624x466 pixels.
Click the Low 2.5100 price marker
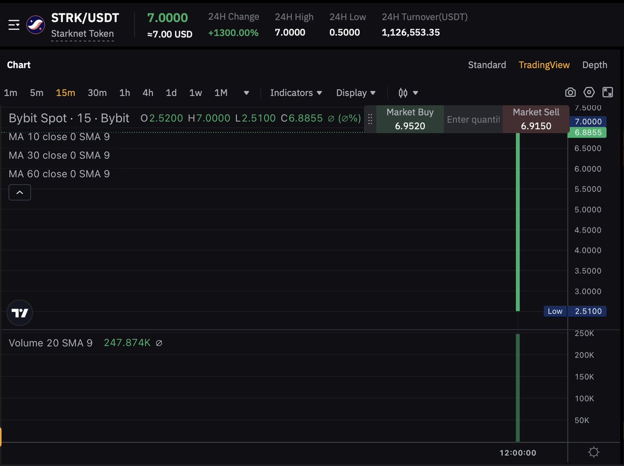tap(575, 311)
